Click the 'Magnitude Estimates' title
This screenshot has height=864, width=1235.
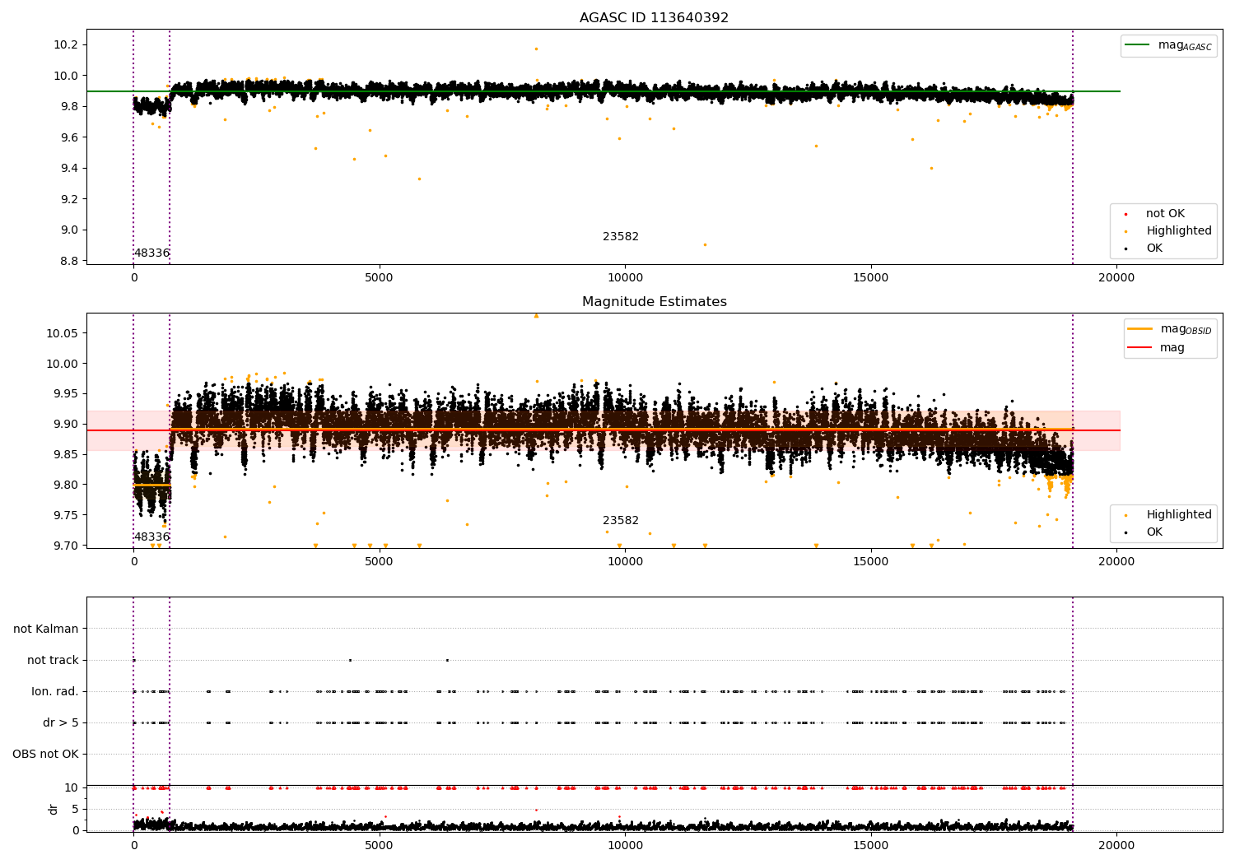(x=654, y=302)
